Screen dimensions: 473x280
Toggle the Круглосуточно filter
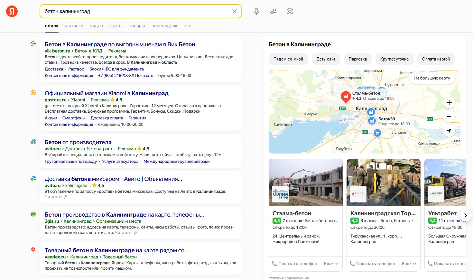[394, 59]
